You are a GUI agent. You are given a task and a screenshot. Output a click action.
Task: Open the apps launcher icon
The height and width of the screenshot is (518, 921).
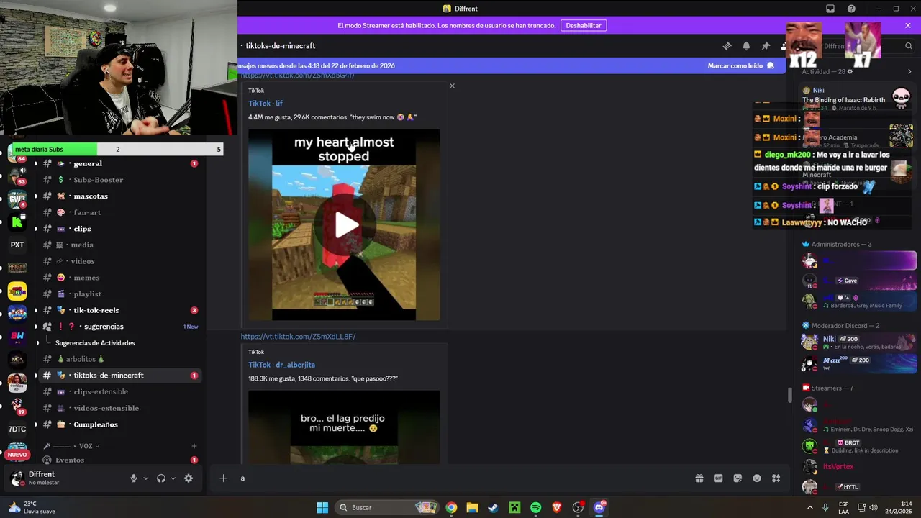click(x=776, y=478)
